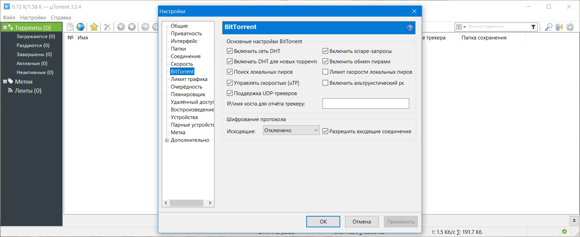Select Приватность settings category
The image size is (580, 237).
click(x=186, y=33)
